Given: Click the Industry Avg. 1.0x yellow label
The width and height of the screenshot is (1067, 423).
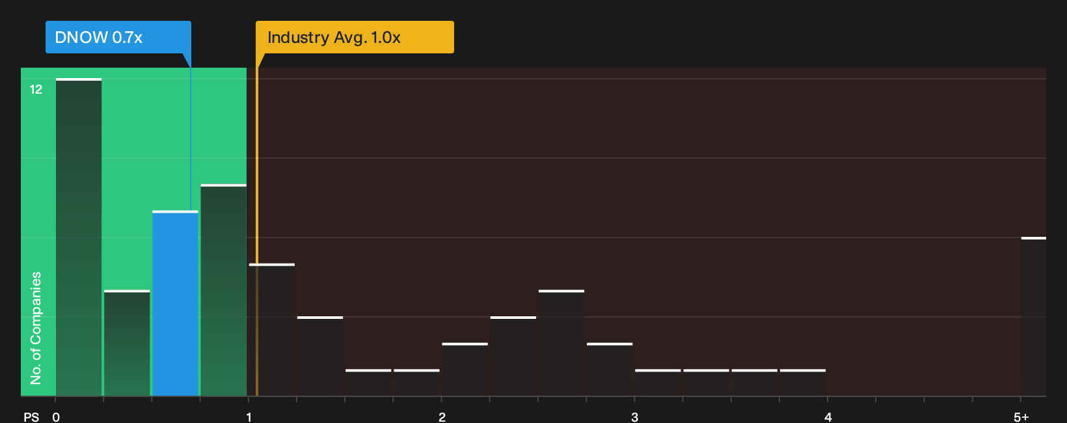Looking at the screenshot, I should [x=355, y=37].
